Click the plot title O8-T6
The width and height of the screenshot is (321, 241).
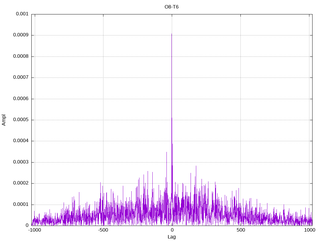[171, 7]
